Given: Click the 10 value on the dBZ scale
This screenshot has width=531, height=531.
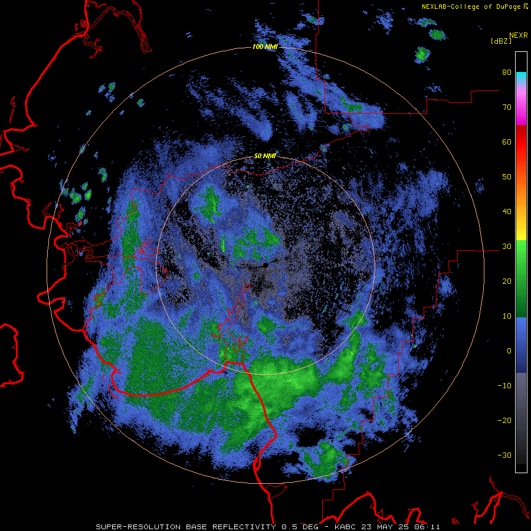Looking at the screenshot, I should coord(507,316).
